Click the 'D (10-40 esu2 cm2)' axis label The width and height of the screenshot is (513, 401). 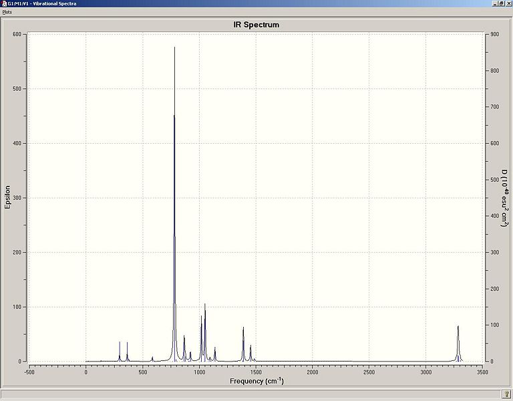tap(505, 198)
